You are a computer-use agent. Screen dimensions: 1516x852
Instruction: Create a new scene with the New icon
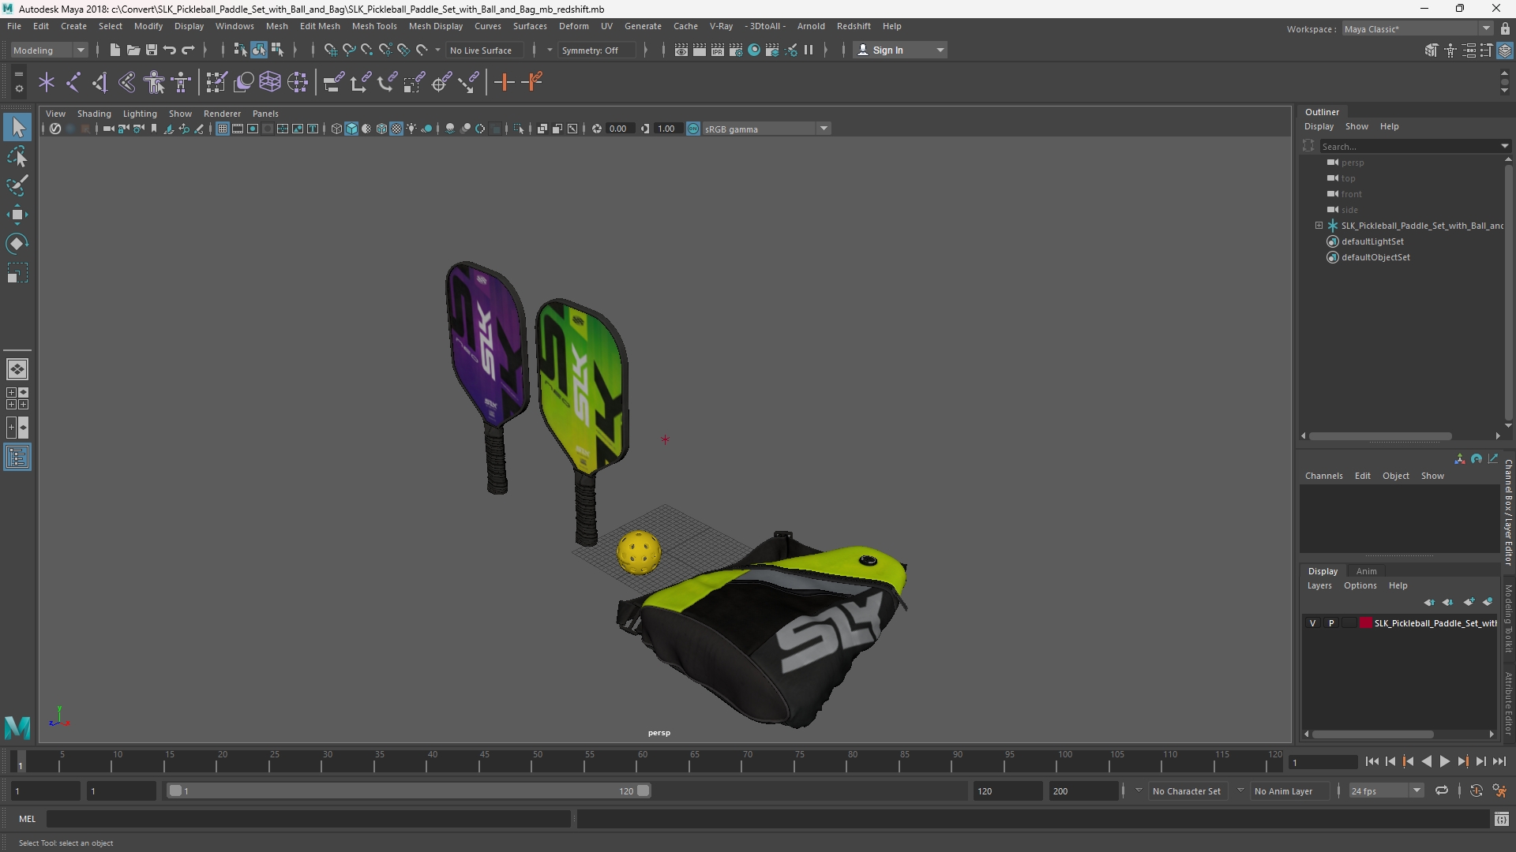pos(115,50)
